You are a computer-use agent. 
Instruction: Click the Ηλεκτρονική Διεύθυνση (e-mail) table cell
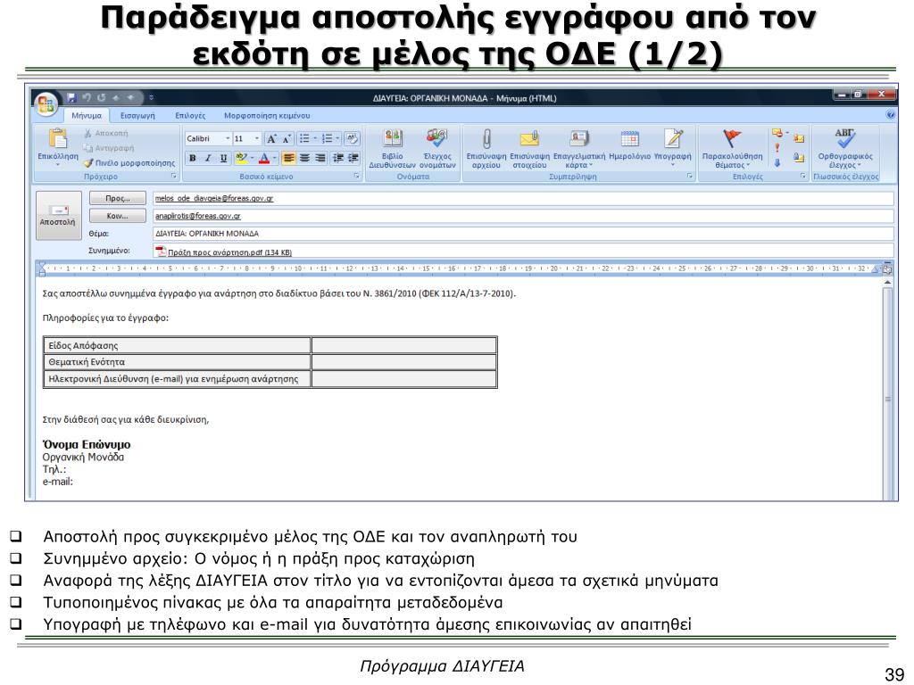point(177,378)
